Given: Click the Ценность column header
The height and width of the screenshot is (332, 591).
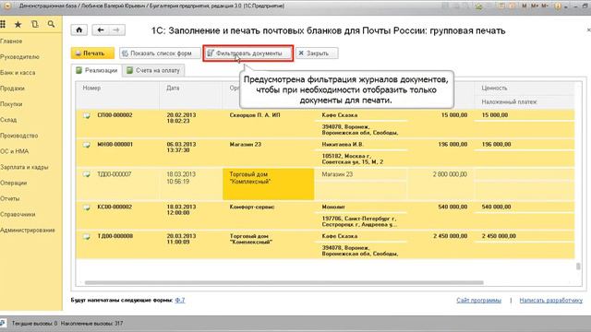Looking at the screenshot, I should (x=494, y=88).
